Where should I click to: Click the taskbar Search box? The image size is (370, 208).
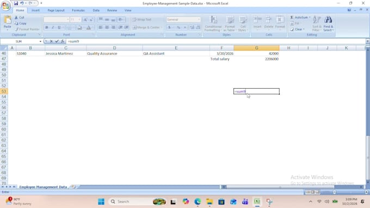[138, 201]
